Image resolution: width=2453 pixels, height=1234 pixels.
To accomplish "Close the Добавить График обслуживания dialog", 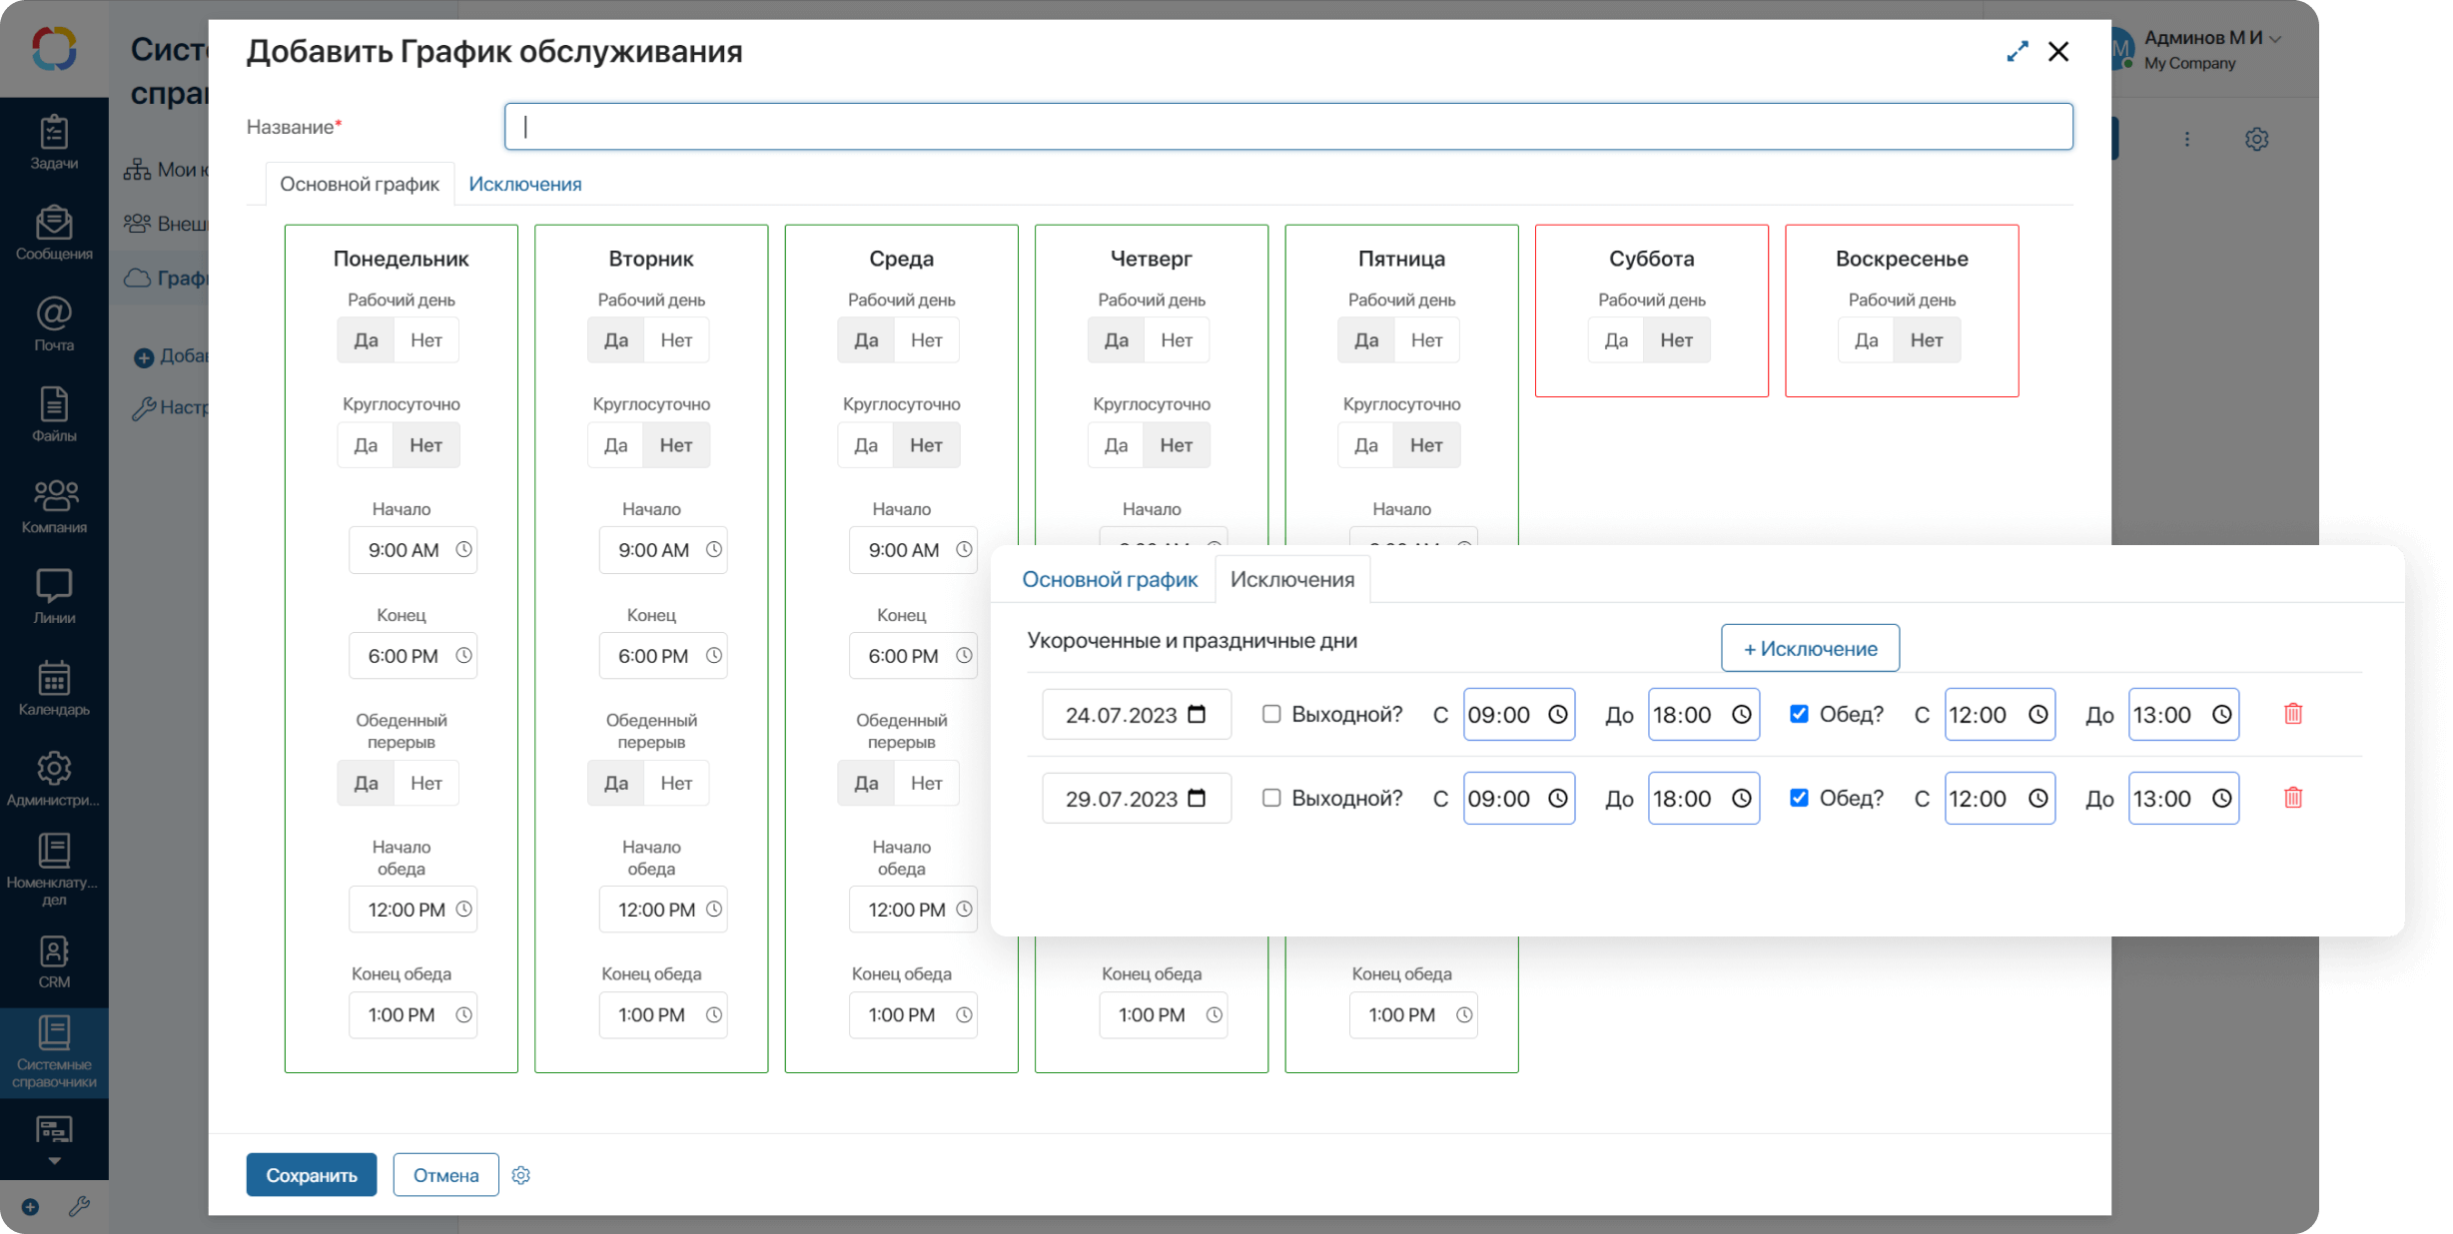I will [x=2058, y=51].
